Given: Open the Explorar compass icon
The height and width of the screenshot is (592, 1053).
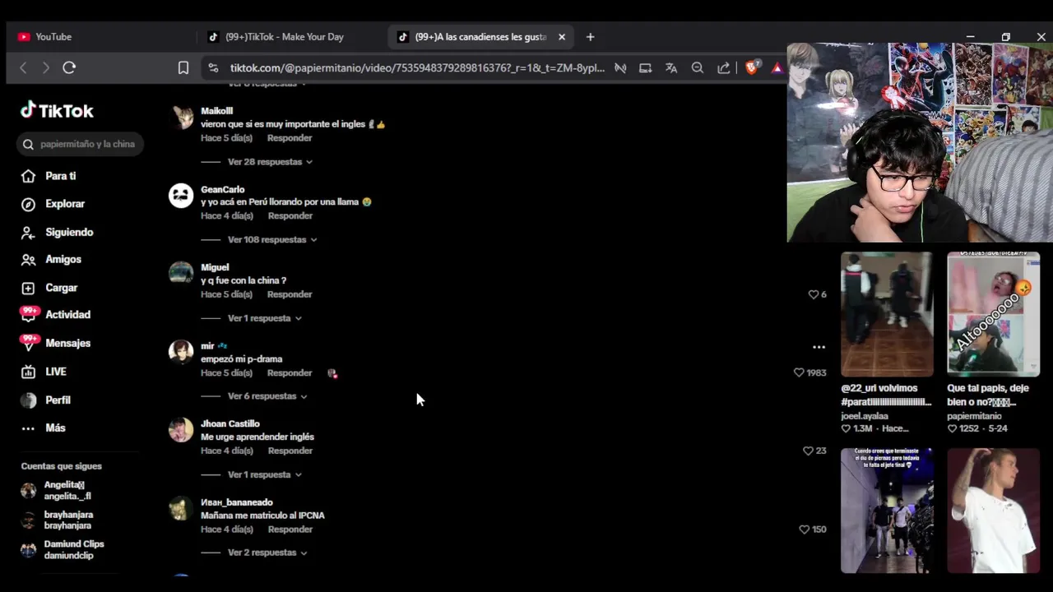Looking at the screenshot, I should coord(28,204).
